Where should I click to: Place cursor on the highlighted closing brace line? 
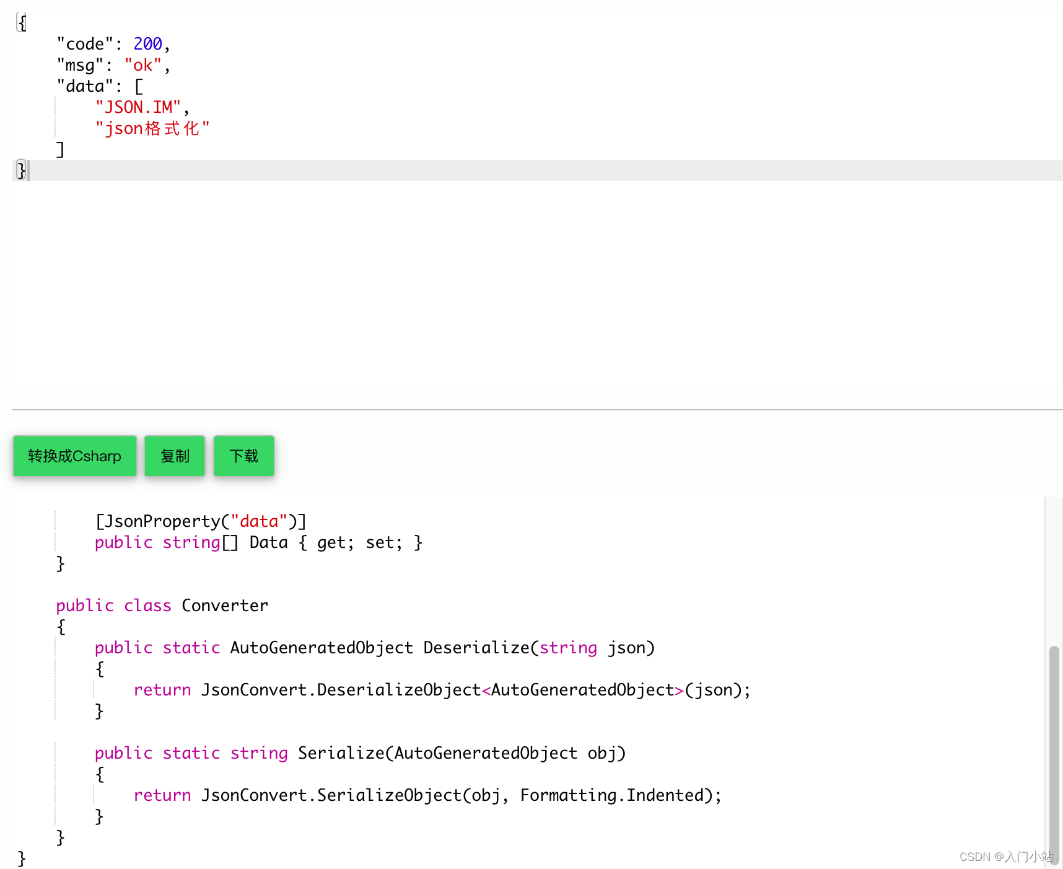click(538, 170)
